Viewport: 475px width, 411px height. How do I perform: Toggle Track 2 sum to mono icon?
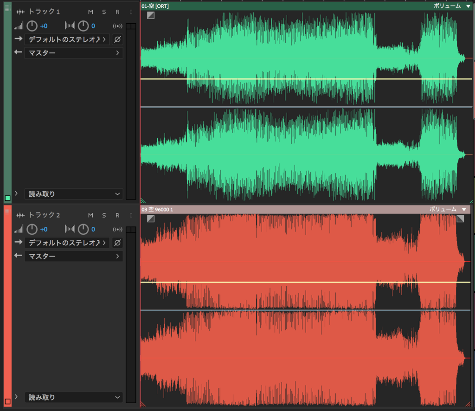point(117,229)
